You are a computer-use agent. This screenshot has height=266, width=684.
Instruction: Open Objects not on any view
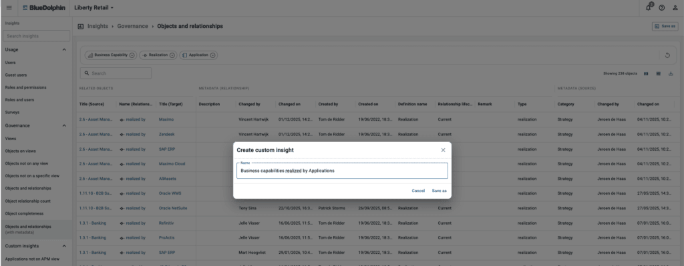point(27,164)
